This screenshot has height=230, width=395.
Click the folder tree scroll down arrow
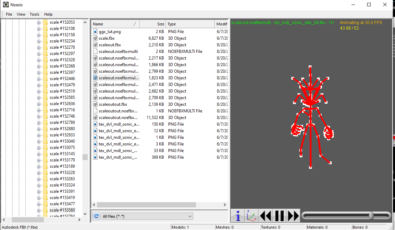[85, 214]
